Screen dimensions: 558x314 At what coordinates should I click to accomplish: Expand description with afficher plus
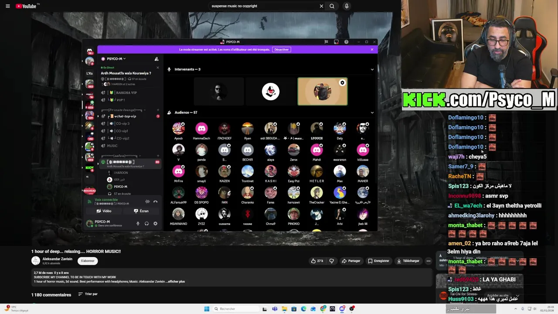[x=176, y=281]
